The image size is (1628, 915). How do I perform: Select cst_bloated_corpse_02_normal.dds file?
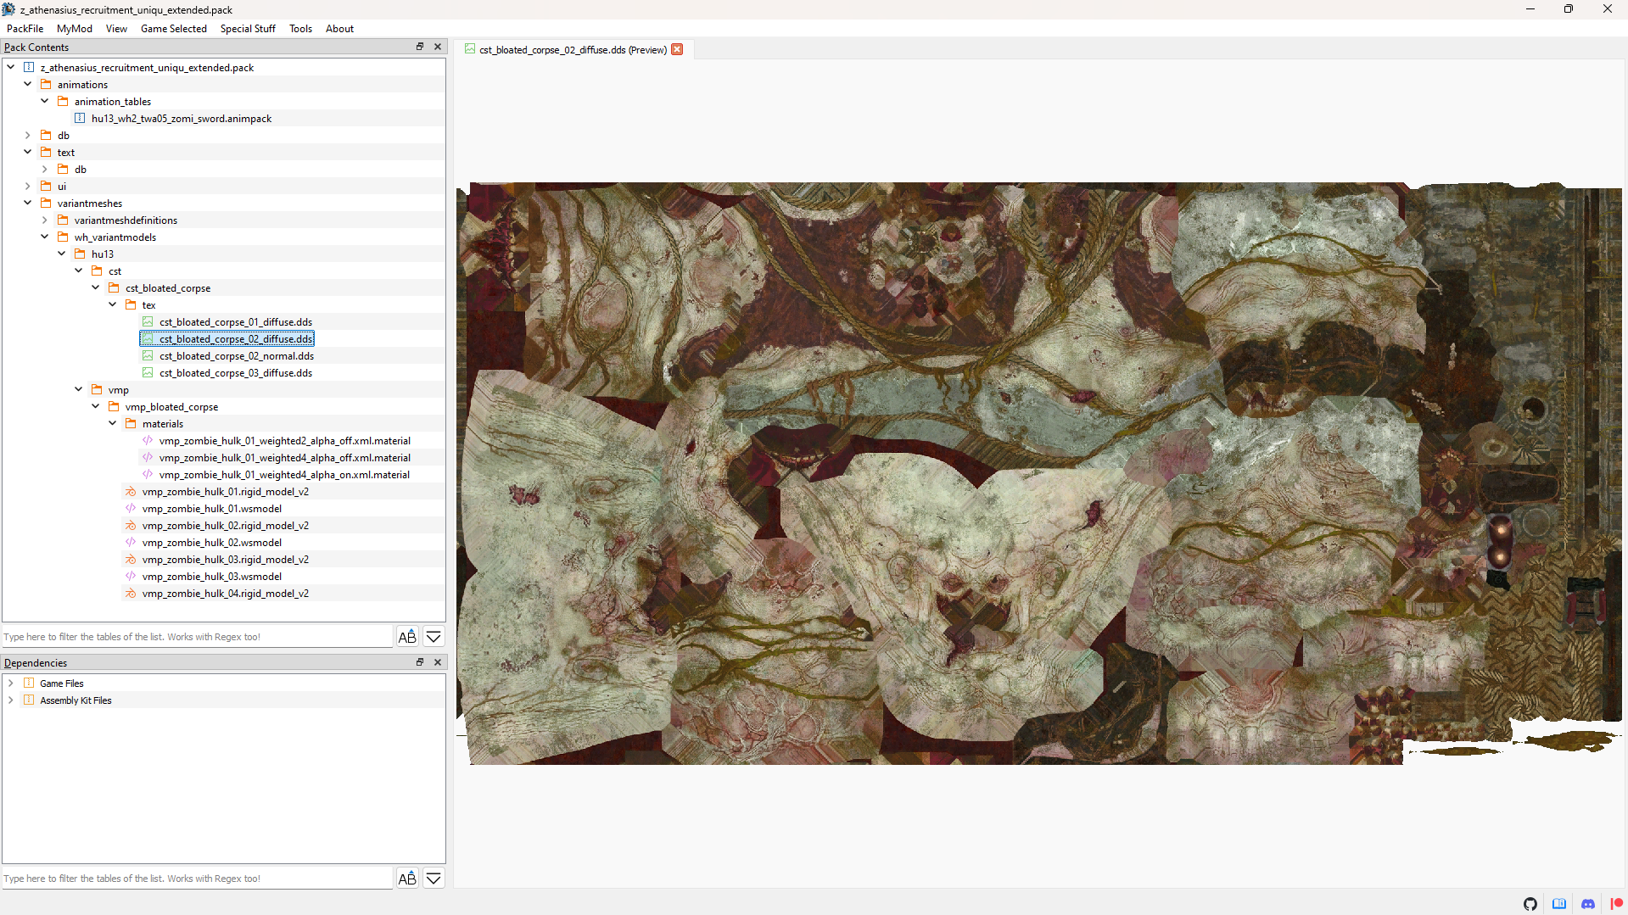point(237,356)
